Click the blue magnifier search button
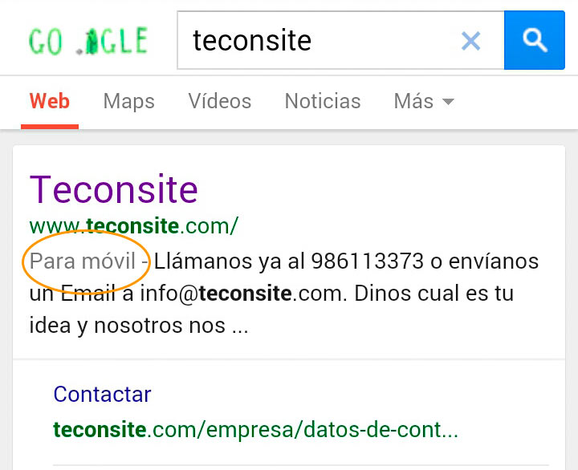 [534, 40]
